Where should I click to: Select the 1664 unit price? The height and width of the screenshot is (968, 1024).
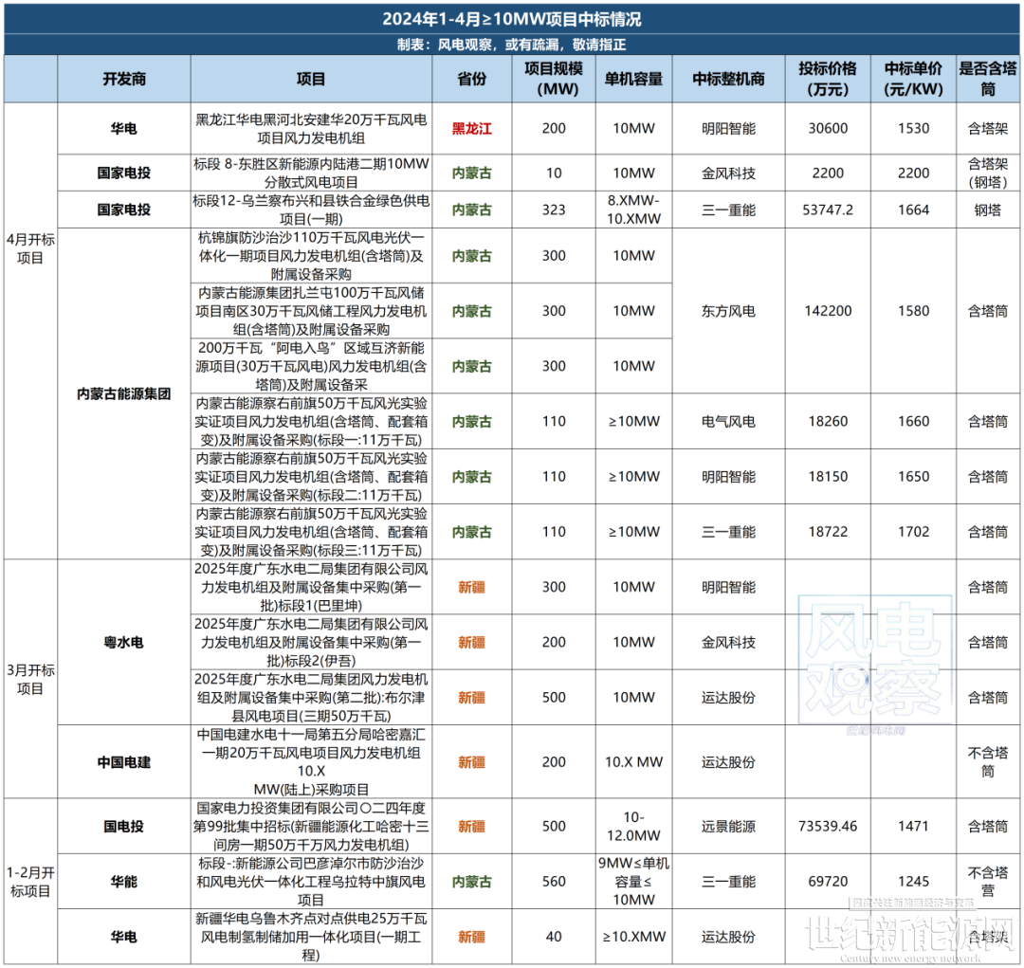(913, 210)
